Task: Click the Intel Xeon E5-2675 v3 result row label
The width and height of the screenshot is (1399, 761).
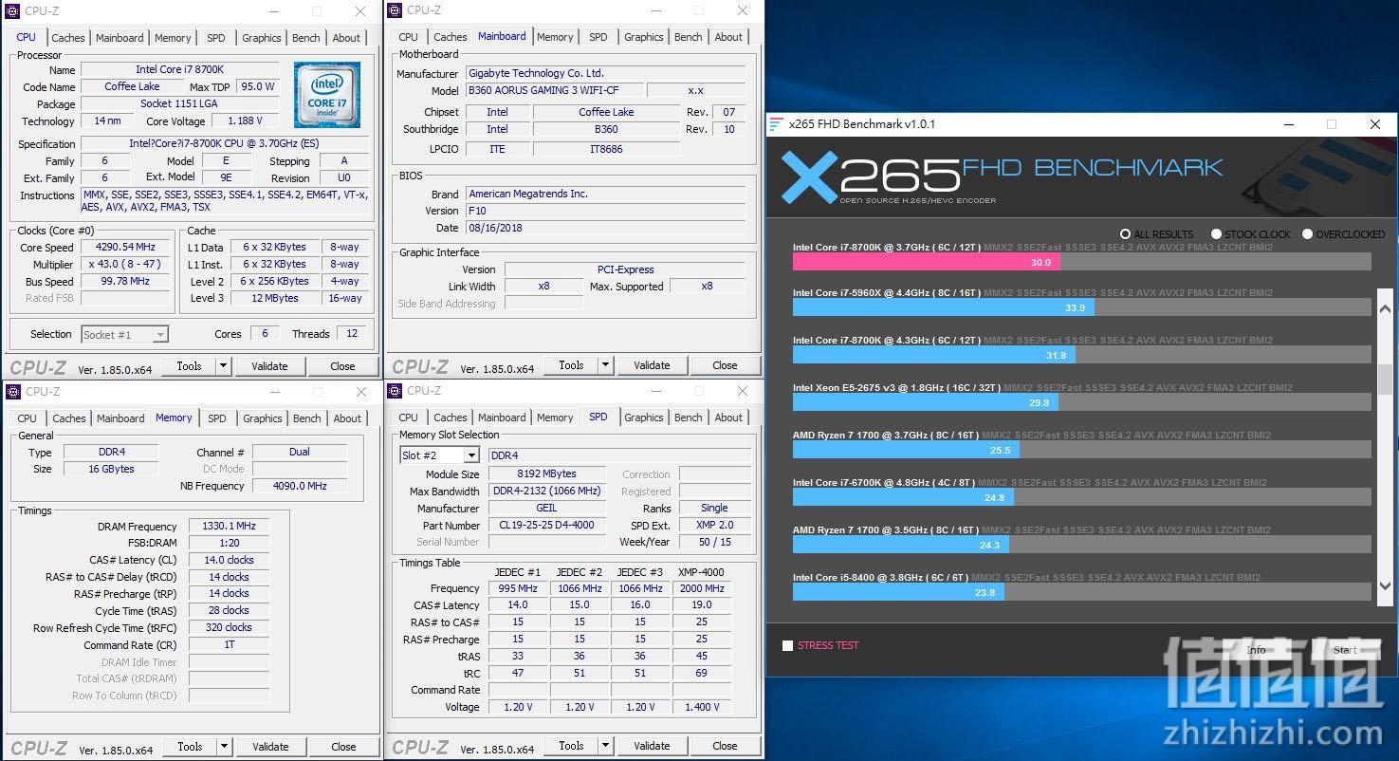Action: click(896, 387)
